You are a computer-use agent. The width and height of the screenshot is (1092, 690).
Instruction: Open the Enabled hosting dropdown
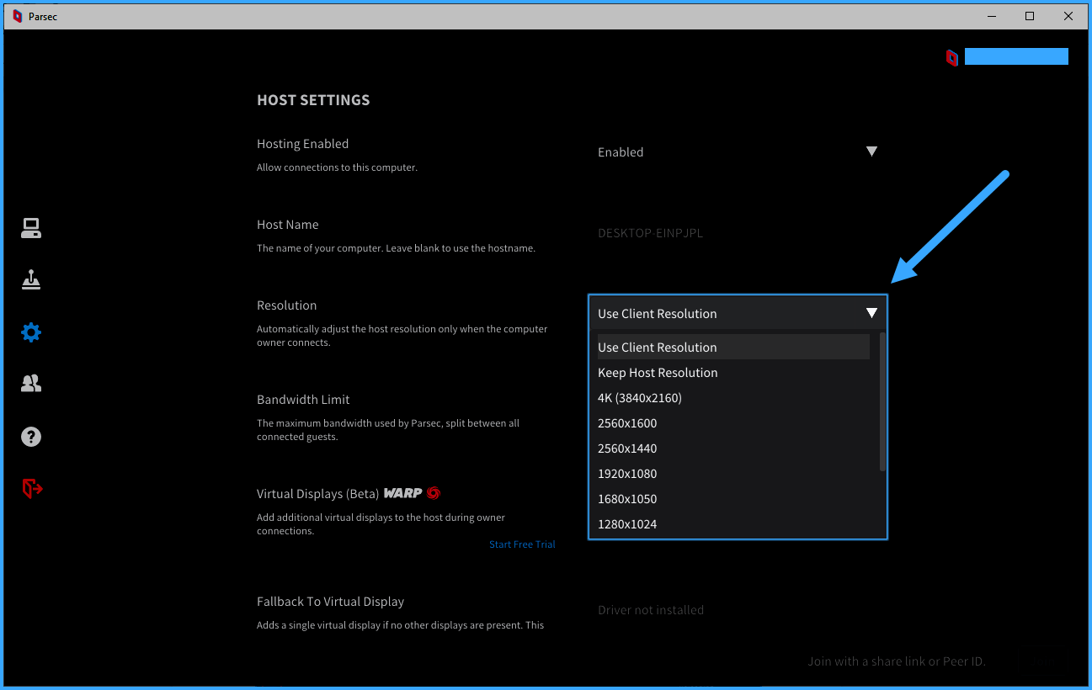738,151
